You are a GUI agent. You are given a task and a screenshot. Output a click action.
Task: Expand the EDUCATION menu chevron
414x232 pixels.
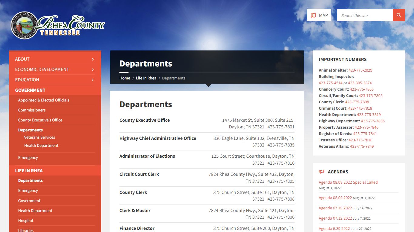(x=93, y=80)
